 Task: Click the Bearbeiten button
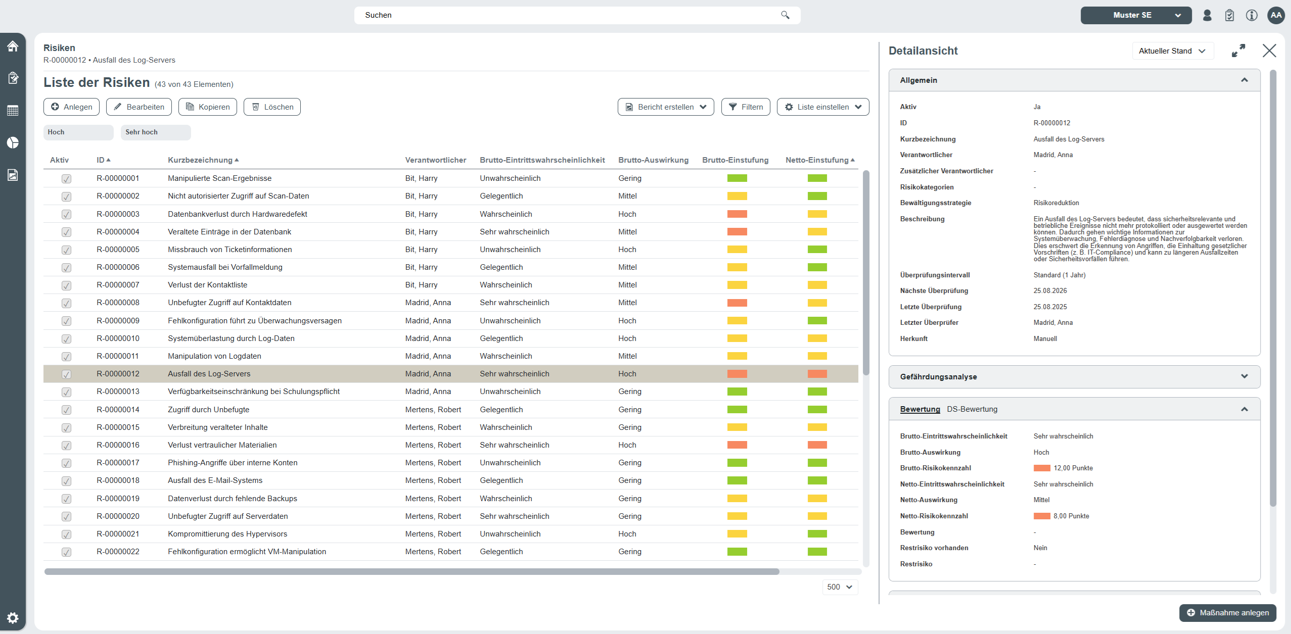click(139, 107)
